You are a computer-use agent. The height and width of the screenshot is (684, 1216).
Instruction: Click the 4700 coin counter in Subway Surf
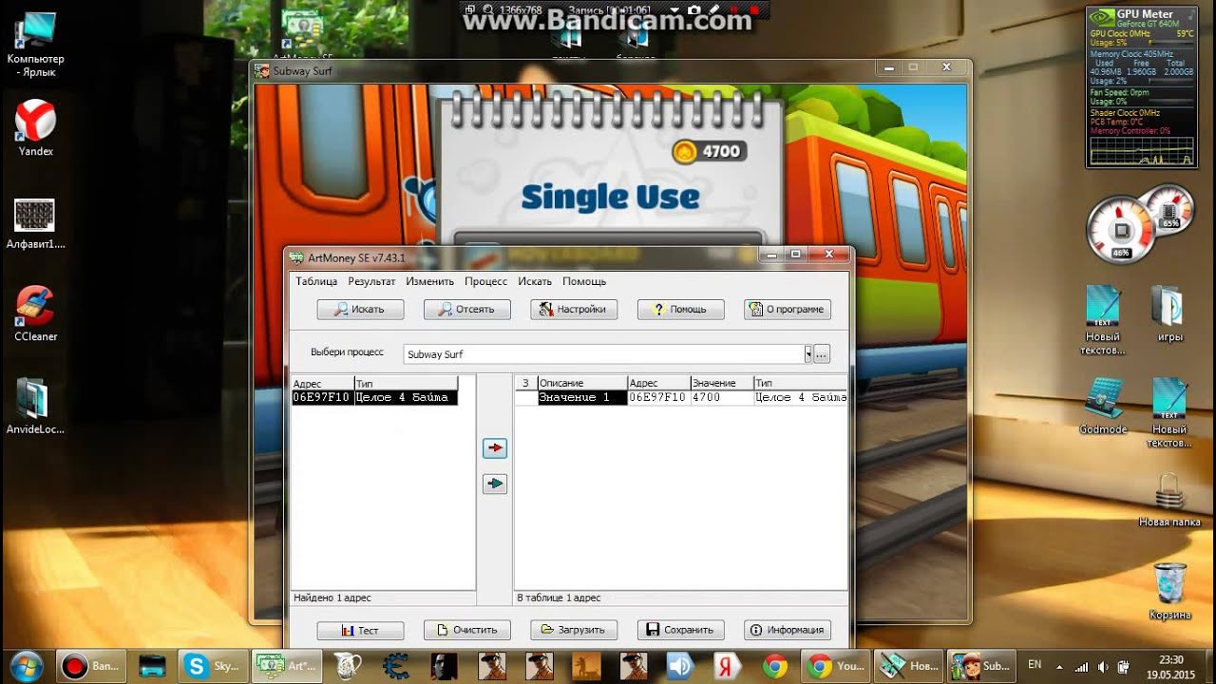(x=709, y=151)
